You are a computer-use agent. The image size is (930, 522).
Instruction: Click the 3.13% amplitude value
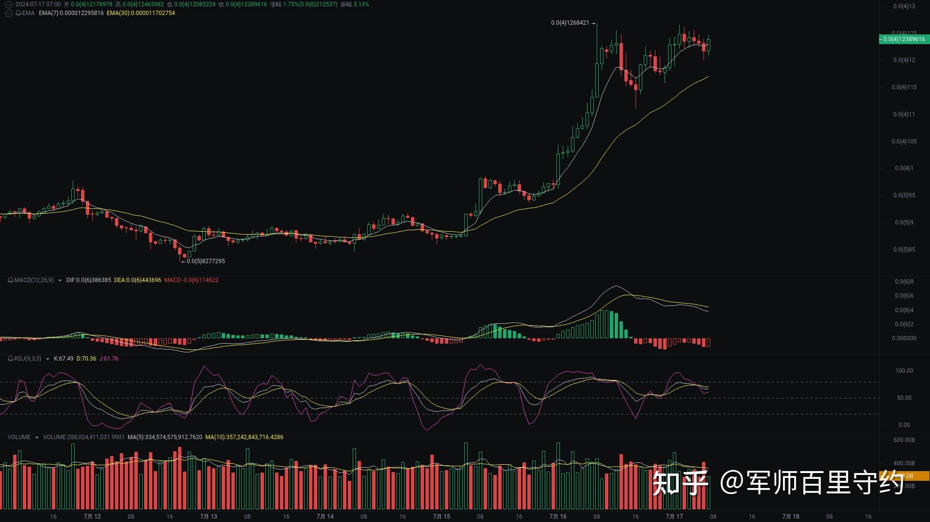361,4
